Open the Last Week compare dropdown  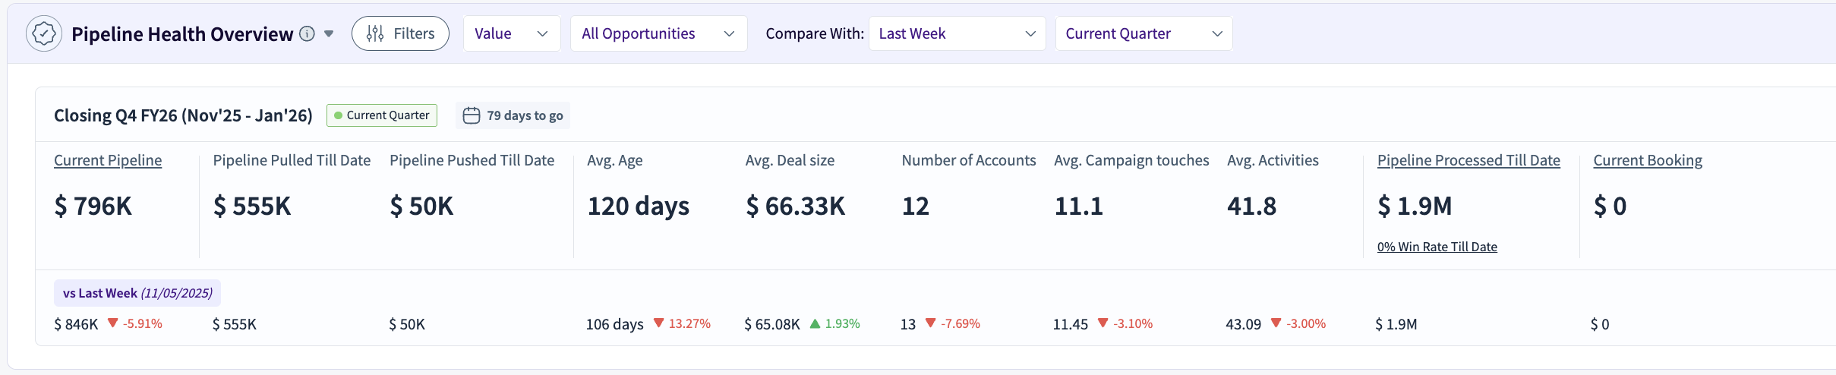pos(957,33)
